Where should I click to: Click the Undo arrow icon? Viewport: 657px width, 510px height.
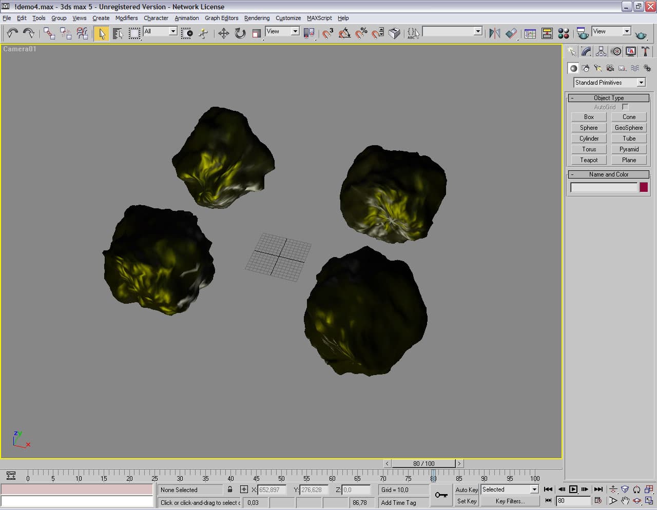(12, 33)
